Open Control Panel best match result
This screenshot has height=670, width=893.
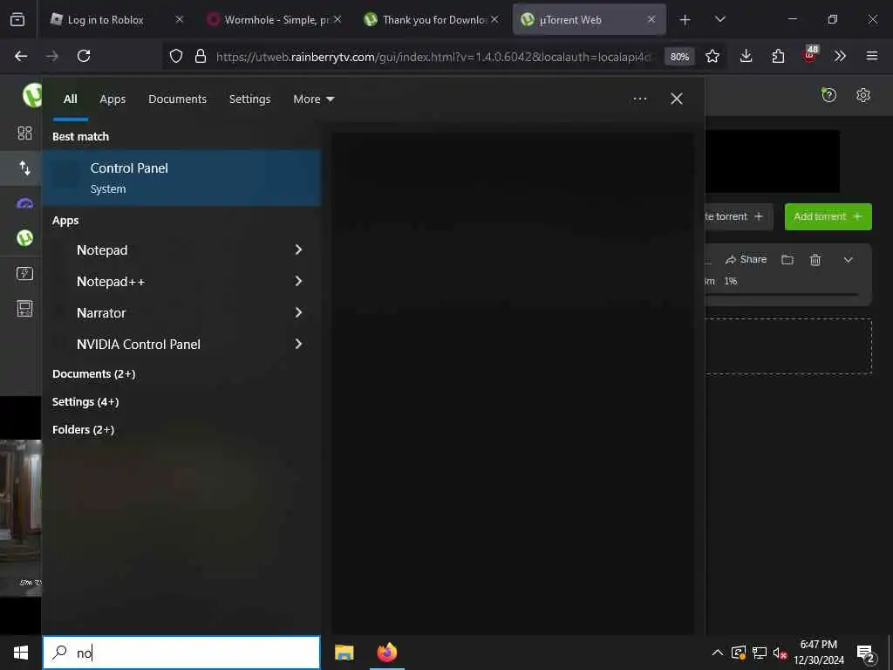click(x=181, y=178)
